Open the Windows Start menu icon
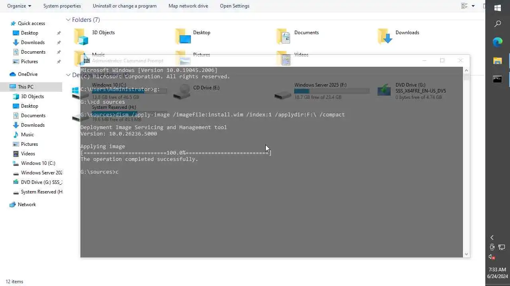Viewport: 510px width, 286px height. (x=498, y=8)
